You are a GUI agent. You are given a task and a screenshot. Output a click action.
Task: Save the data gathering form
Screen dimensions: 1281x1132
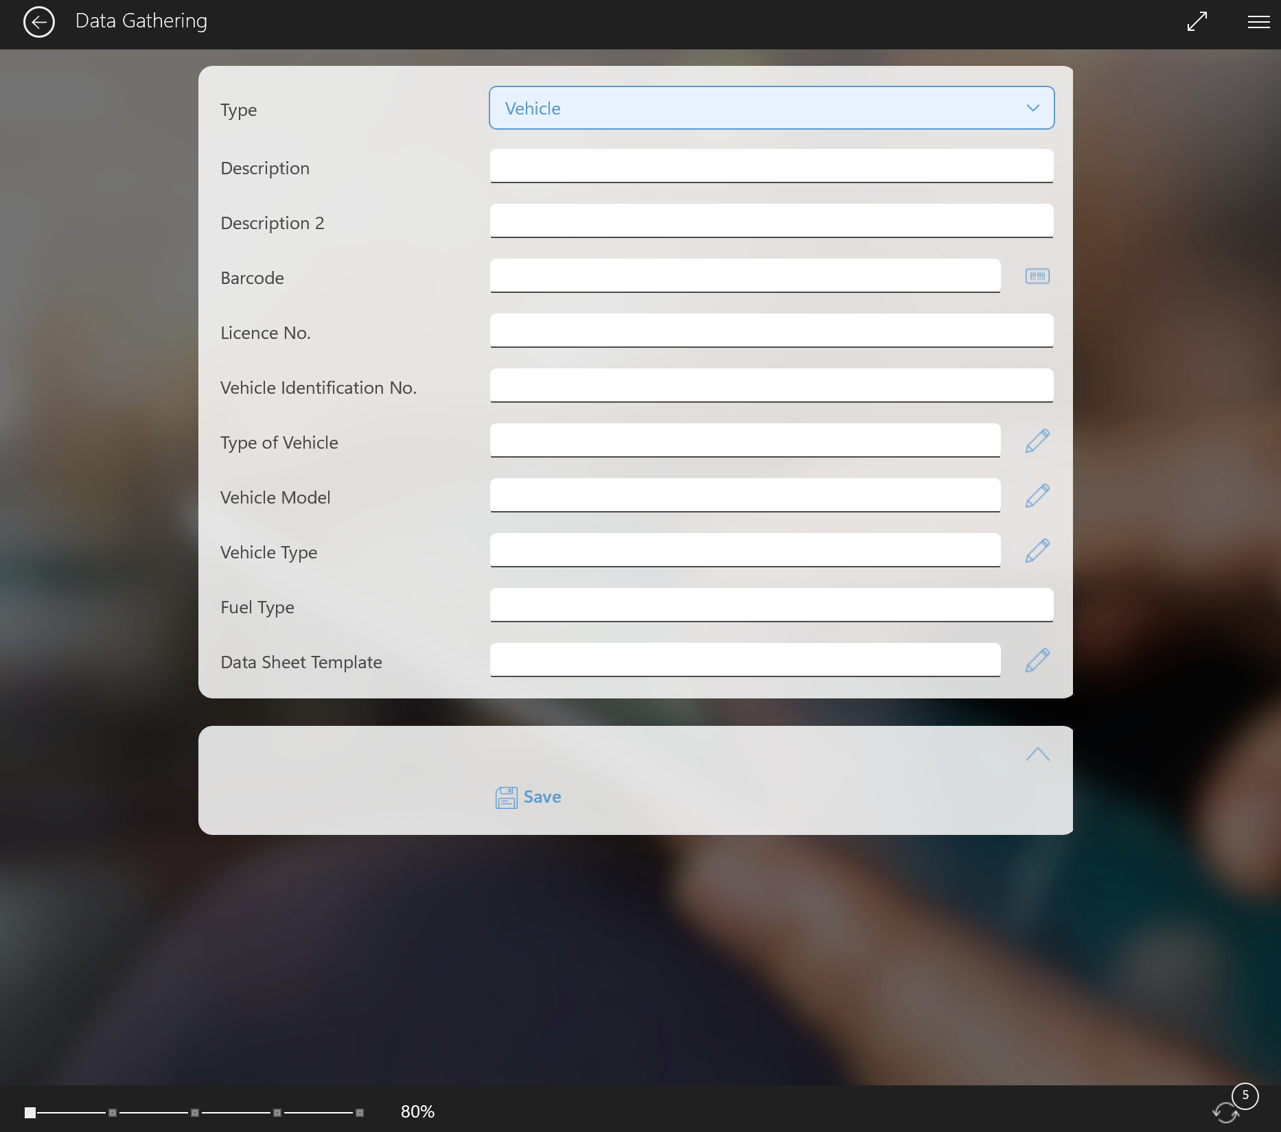click(x=529, y=797)
